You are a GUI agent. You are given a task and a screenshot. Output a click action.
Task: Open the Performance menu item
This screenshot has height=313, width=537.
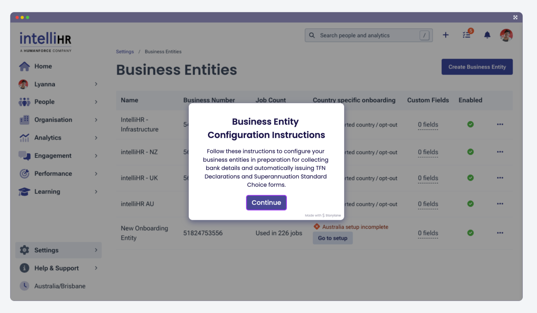point(53,174)
